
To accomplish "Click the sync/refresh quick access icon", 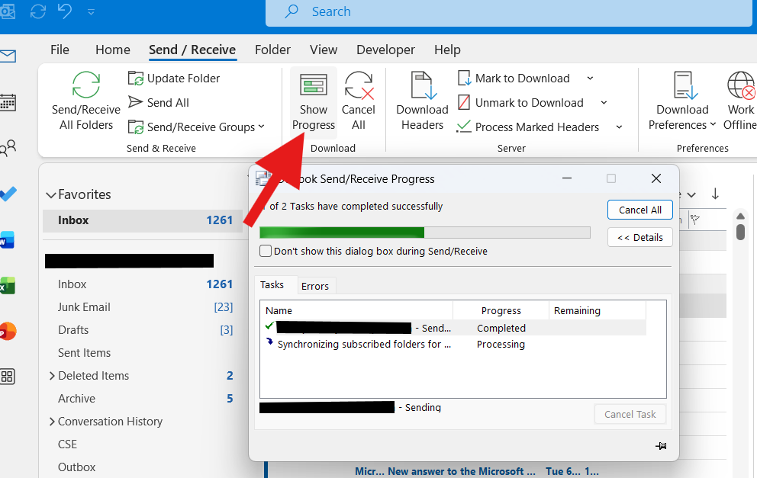I will coord(38,11).
